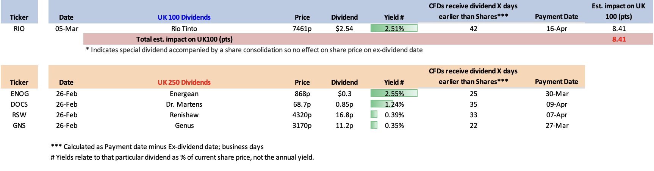
Task: Click Energean's 2.55% yield bar
Action: [394, 93]
